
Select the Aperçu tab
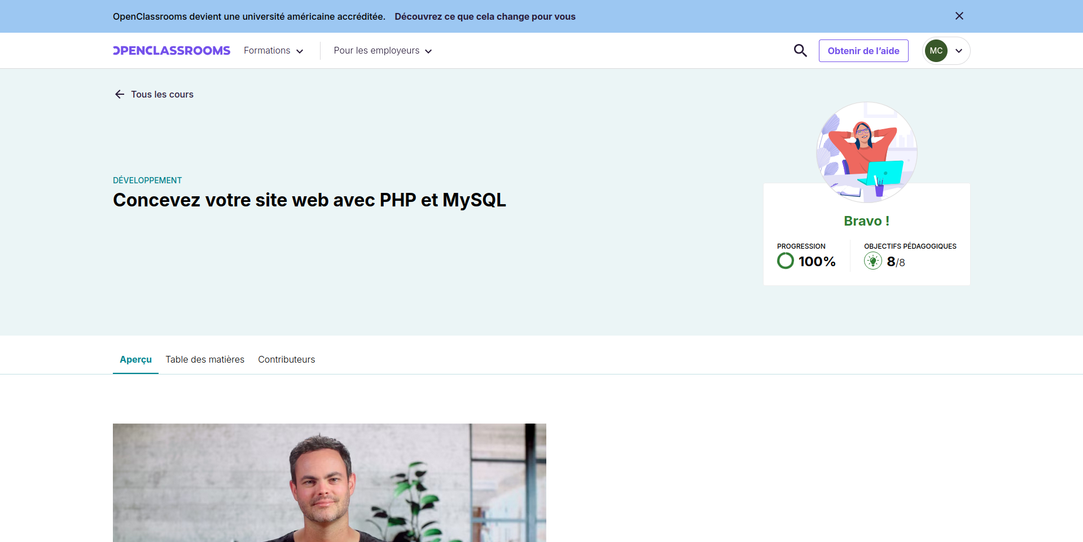(x=135, y=359)
